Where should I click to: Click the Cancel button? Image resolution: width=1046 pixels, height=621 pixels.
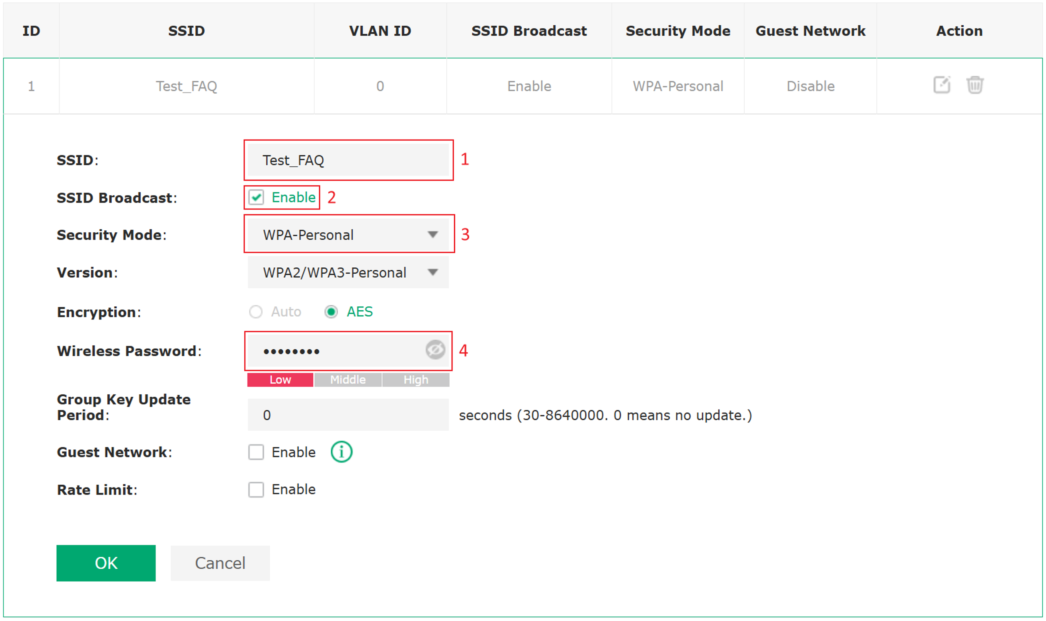pos(220,563)
